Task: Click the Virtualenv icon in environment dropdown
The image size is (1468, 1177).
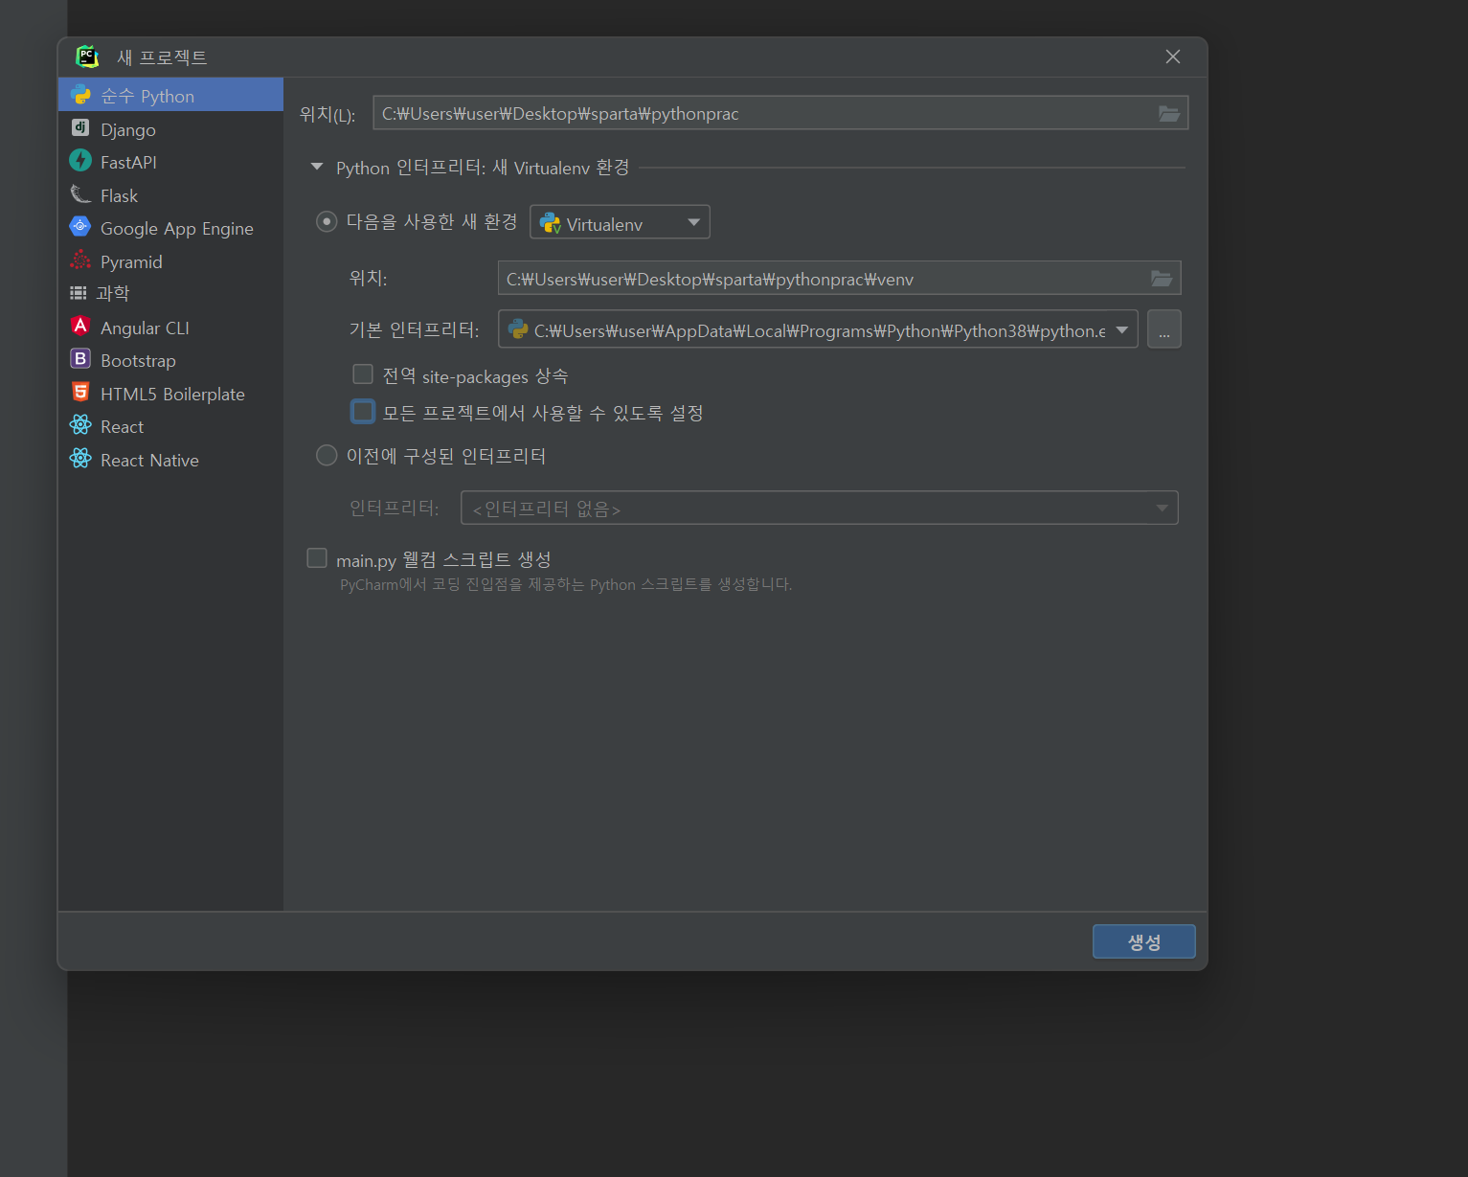Action: coord(551,223)
